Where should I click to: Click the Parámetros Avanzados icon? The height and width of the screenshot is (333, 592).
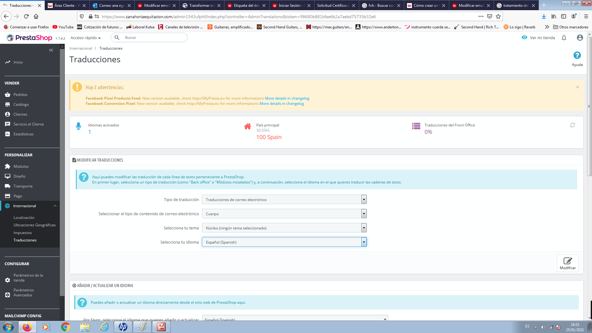(x=8, y=295)
